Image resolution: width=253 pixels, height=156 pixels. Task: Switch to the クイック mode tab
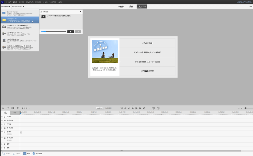[x=121, y=6]
